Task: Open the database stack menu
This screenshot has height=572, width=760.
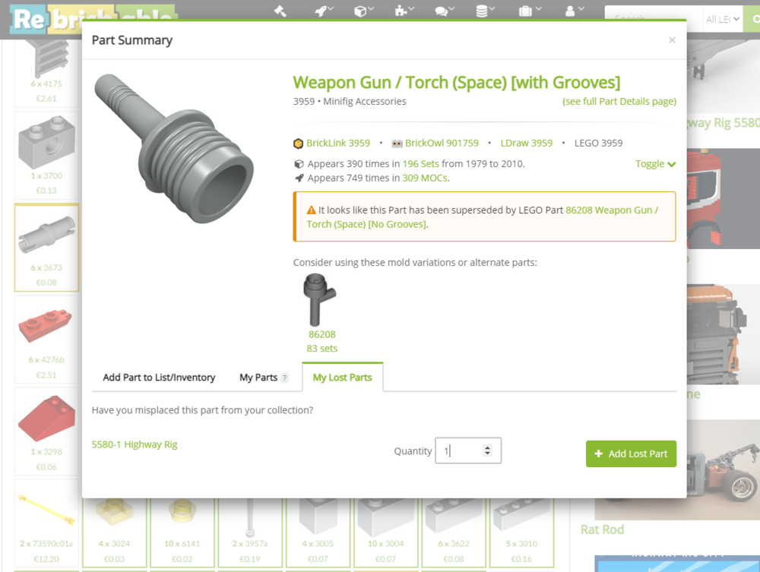Action: tap(485, 11)
